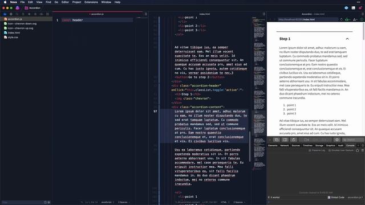Select the index.html editor tab
Screen dimensions: 365x205
click(x=205, y=14)
